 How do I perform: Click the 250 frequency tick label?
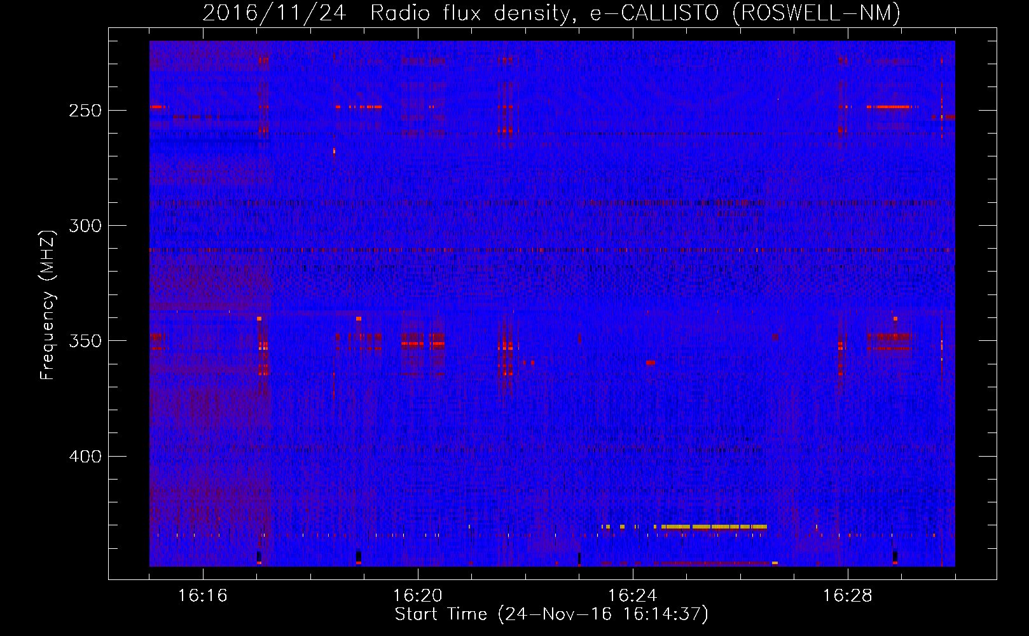(x=85, y=111)
